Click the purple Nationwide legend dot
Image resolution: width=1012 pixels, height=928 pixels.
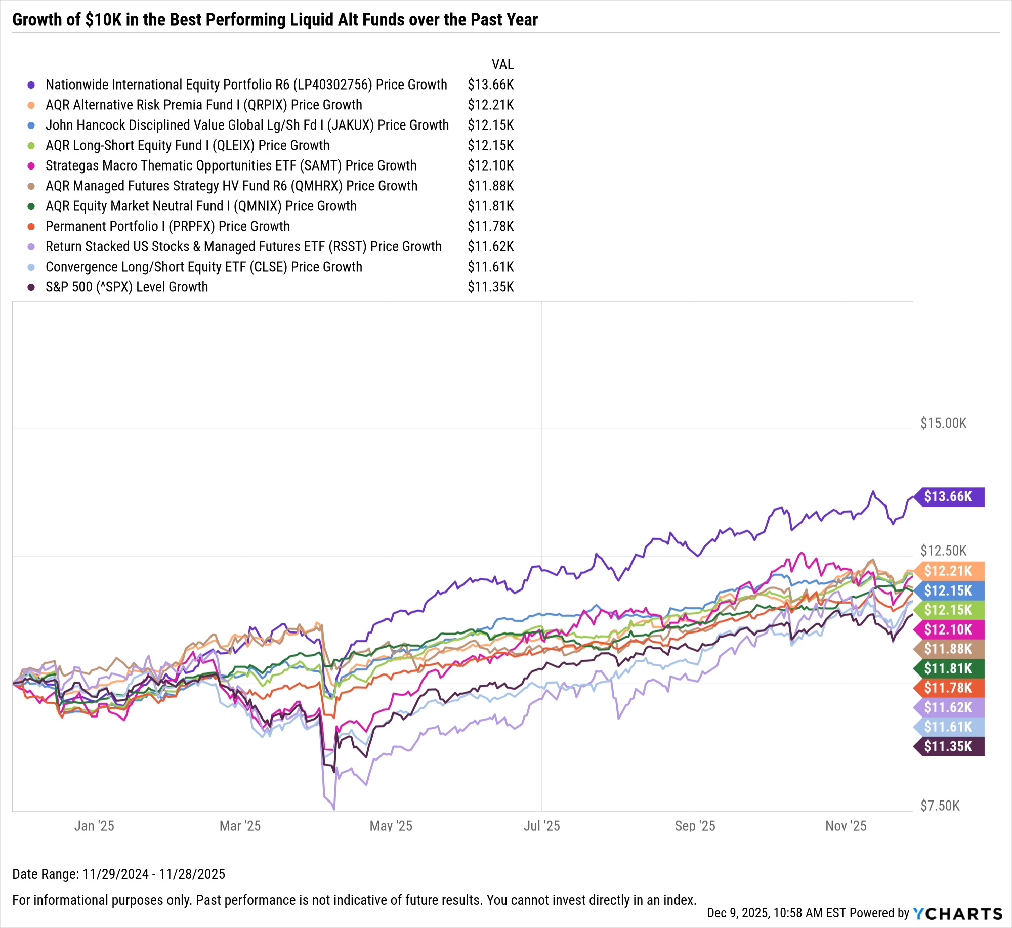[31, 85]
